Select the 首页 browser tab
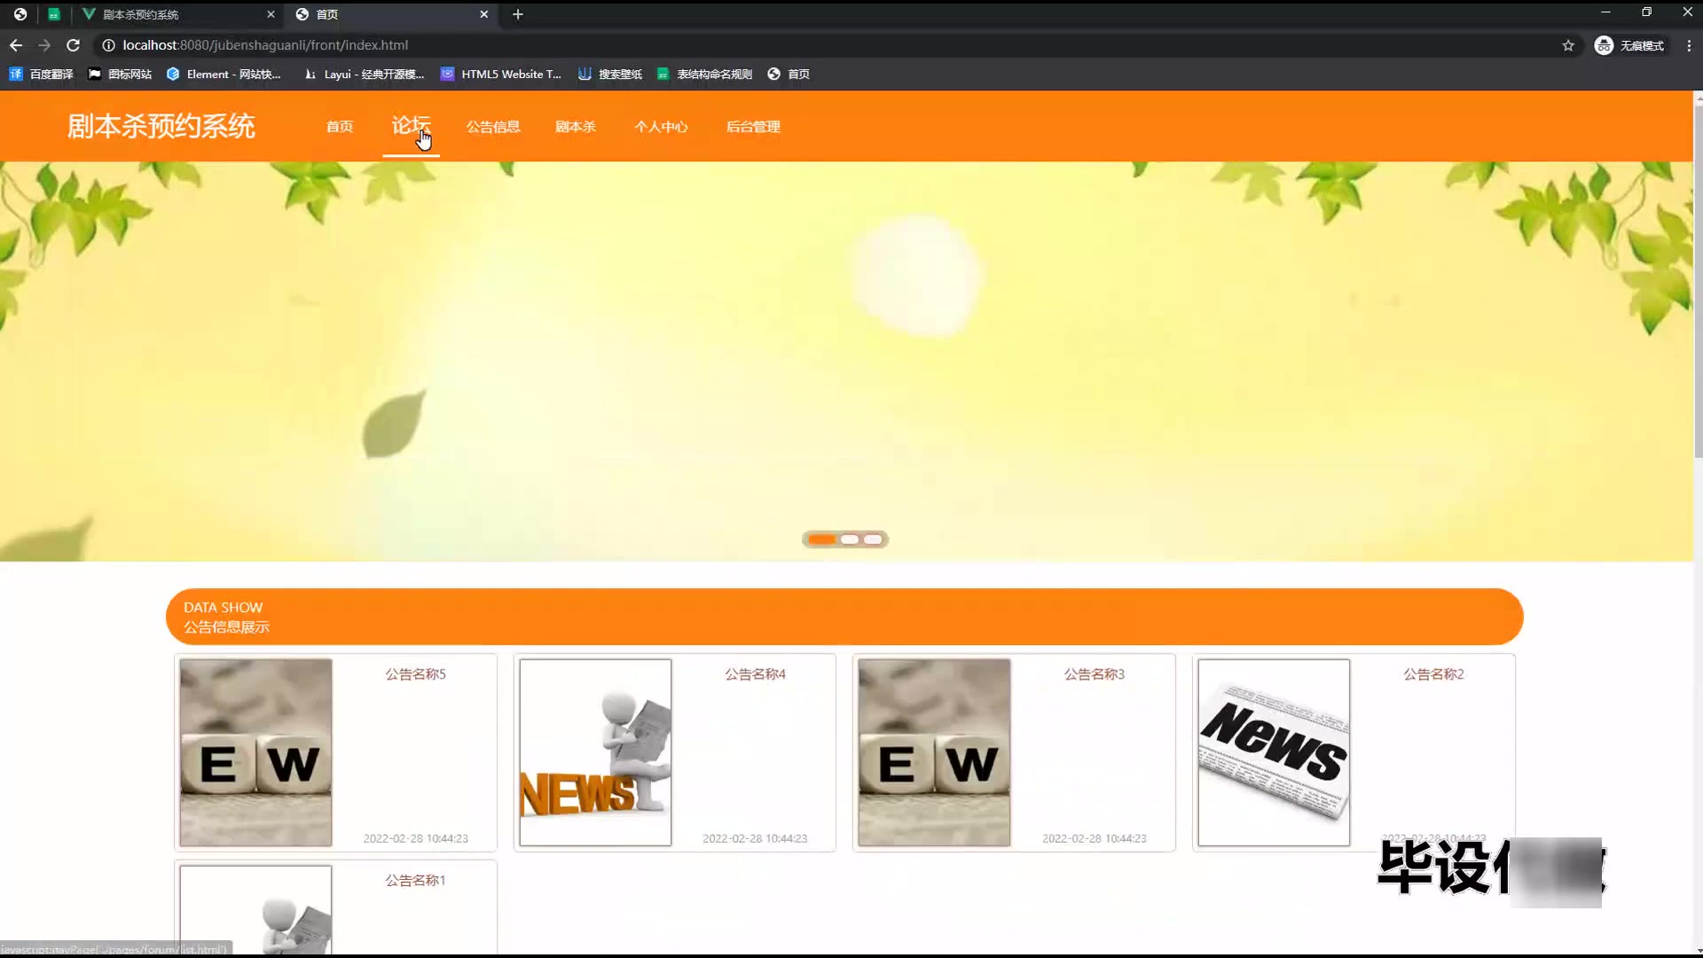Image resolution: width=1703 pixels, height=958 pixels. 393,14
